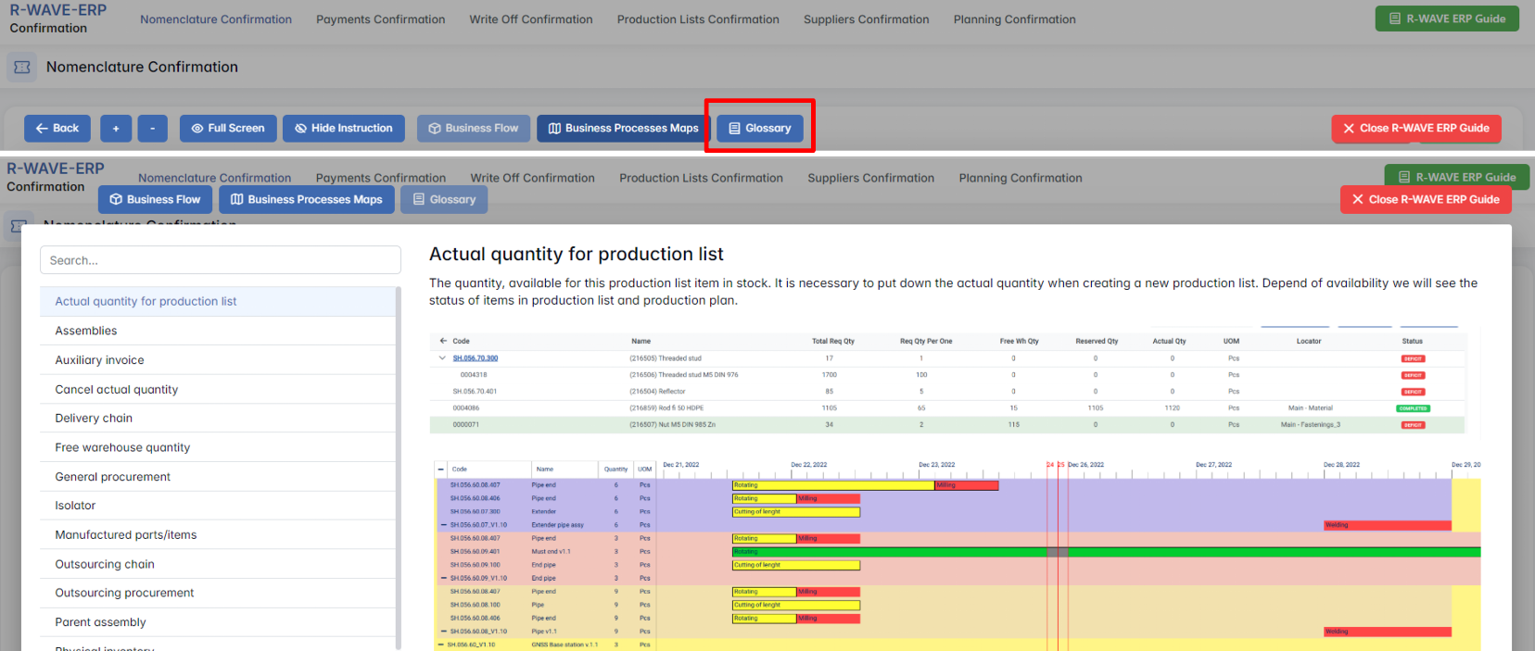Click the Nomenclature Confirmation ticket icon
Viewport: 1535px width, 651px height.
point(22,68)
